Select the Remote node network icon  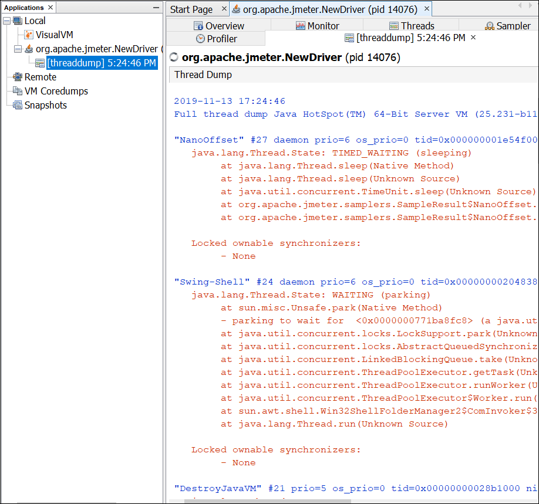tap(18, 77)
